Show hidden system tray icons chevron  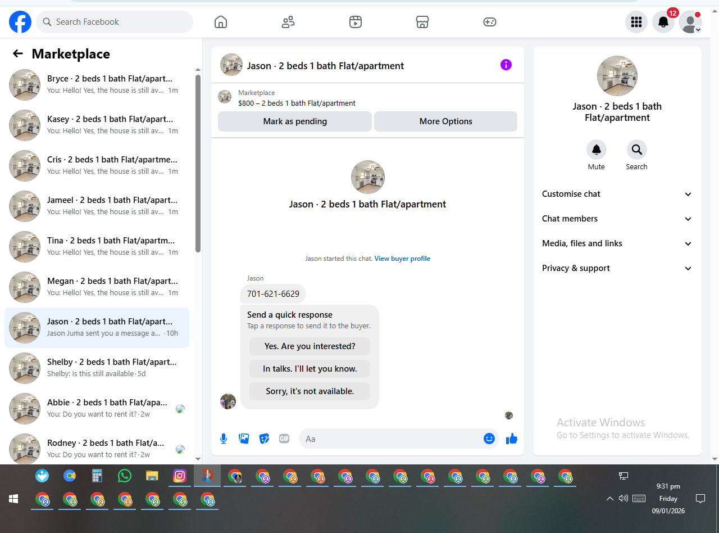point(609,499)
